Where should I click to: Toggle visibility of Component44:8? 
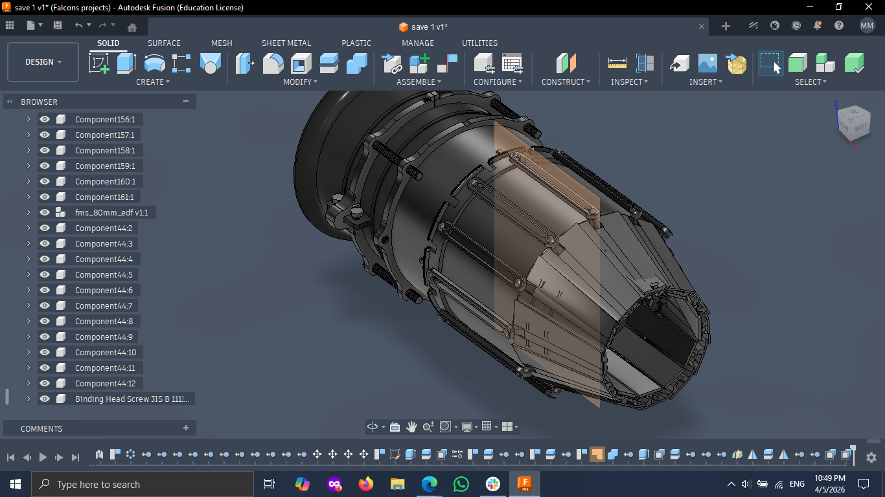click(x=45, y=321)
